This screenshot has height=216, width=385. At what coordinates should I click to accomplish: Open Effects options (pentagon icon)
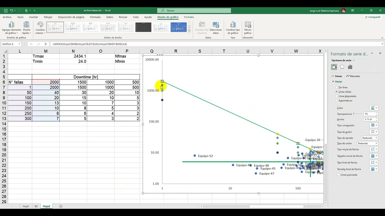[342, 67]
